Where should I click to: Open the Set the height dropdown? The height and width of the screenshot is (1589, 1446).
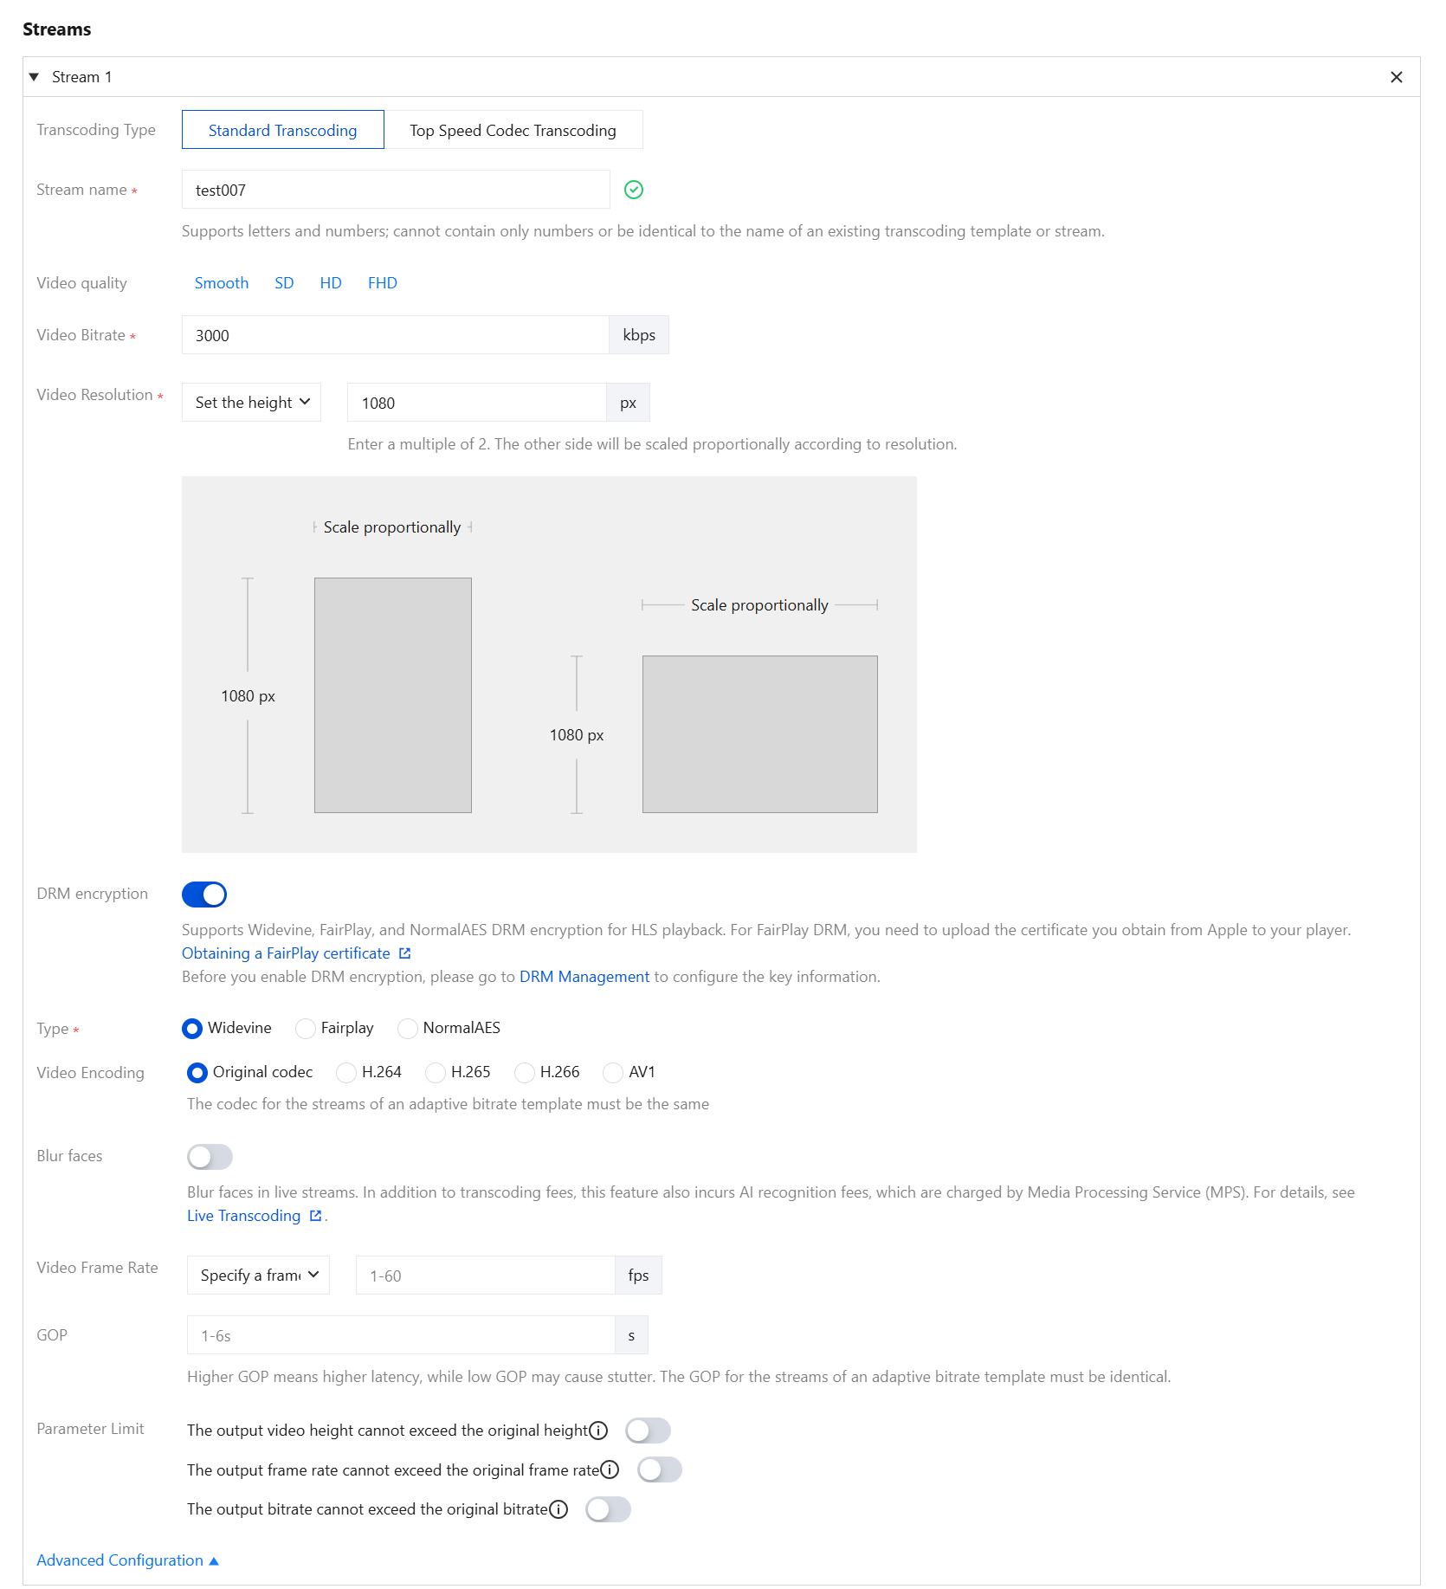(x=251, y=403)
